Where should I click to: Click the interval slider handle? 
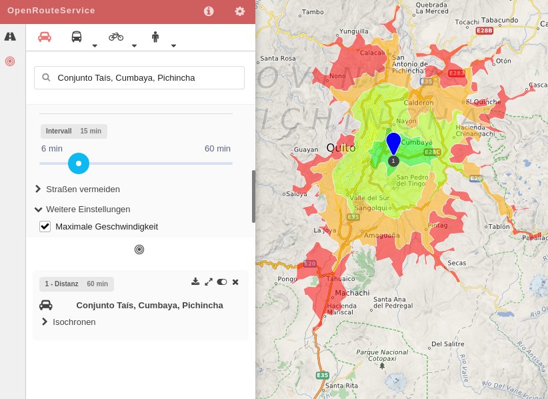pos(79,163)
